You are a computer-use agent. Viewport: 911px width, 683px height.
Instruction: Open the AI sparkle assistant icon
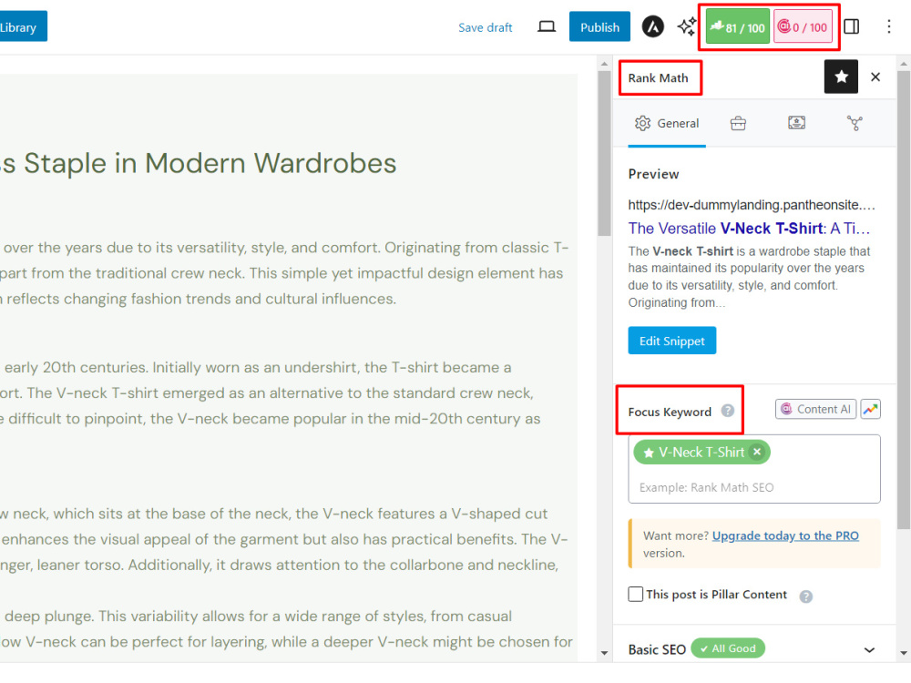click(x=686, y=26)
